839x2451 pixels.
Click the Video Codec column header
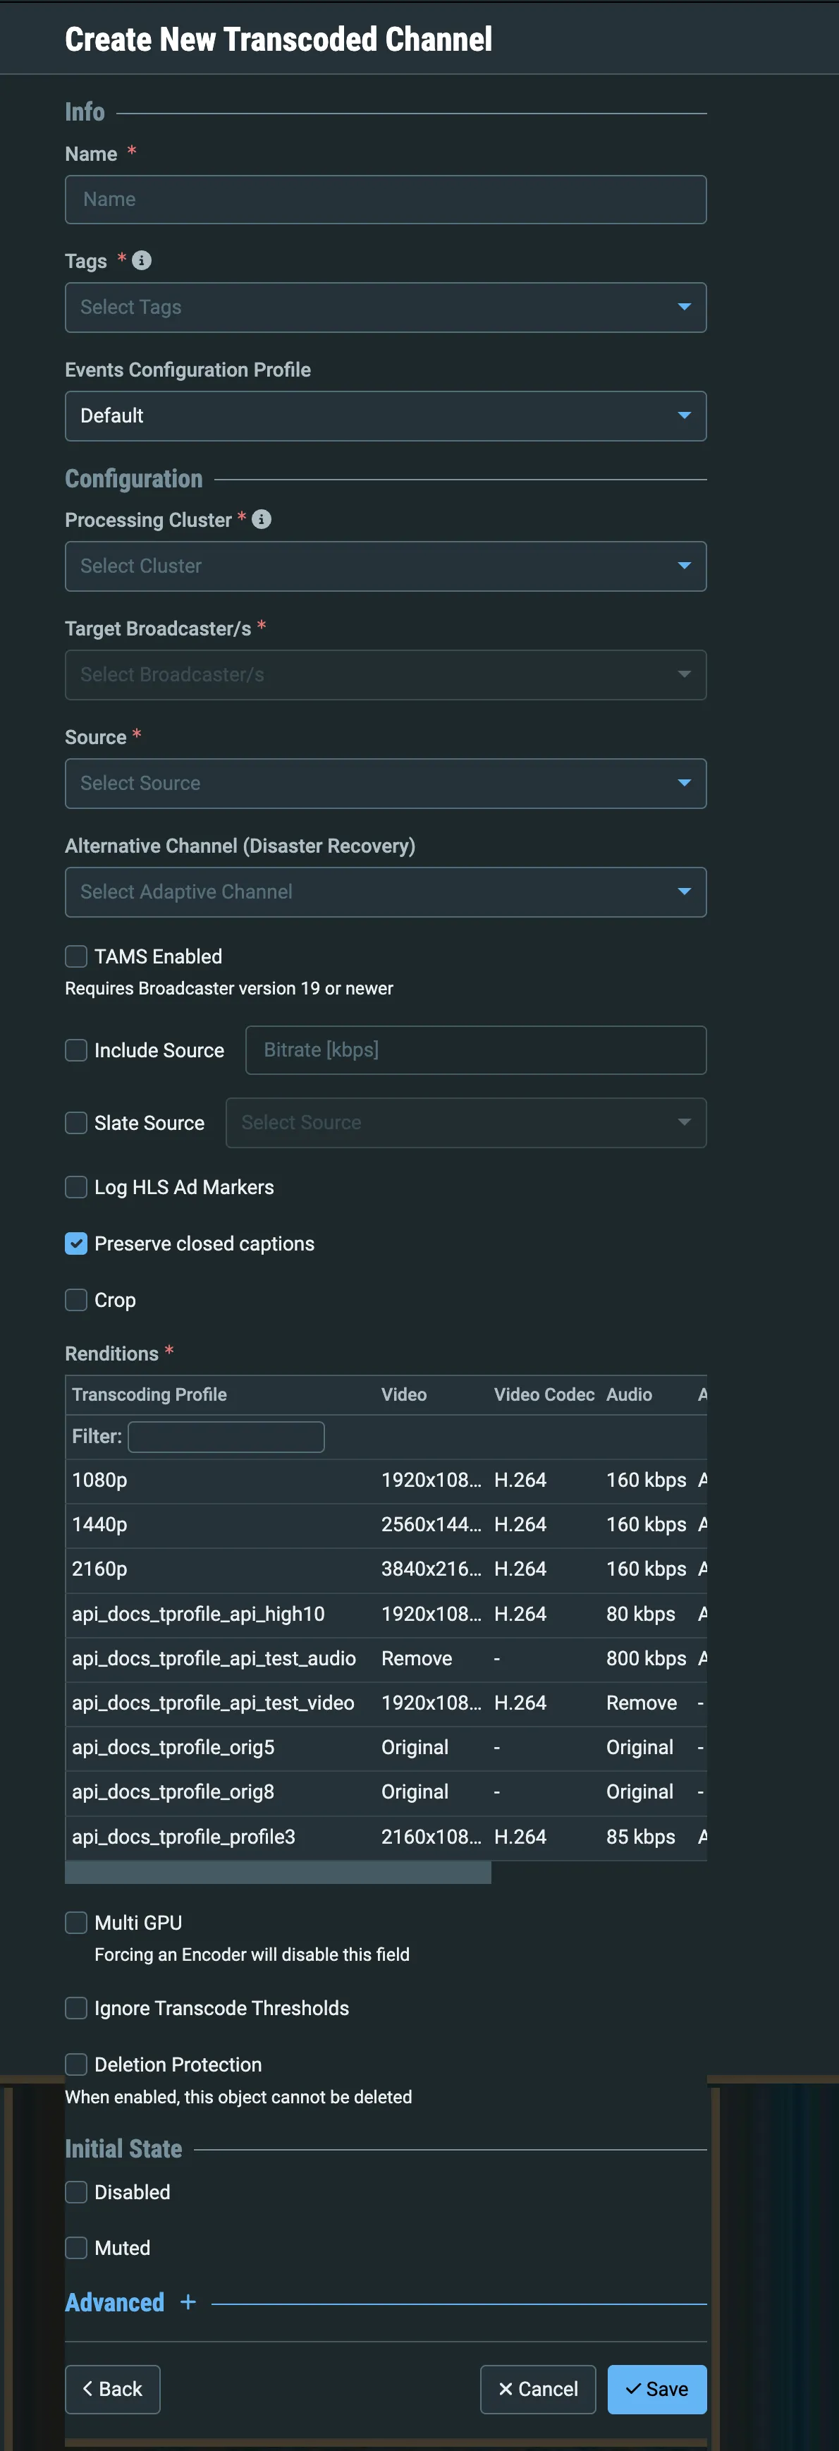click(544, 1394)
